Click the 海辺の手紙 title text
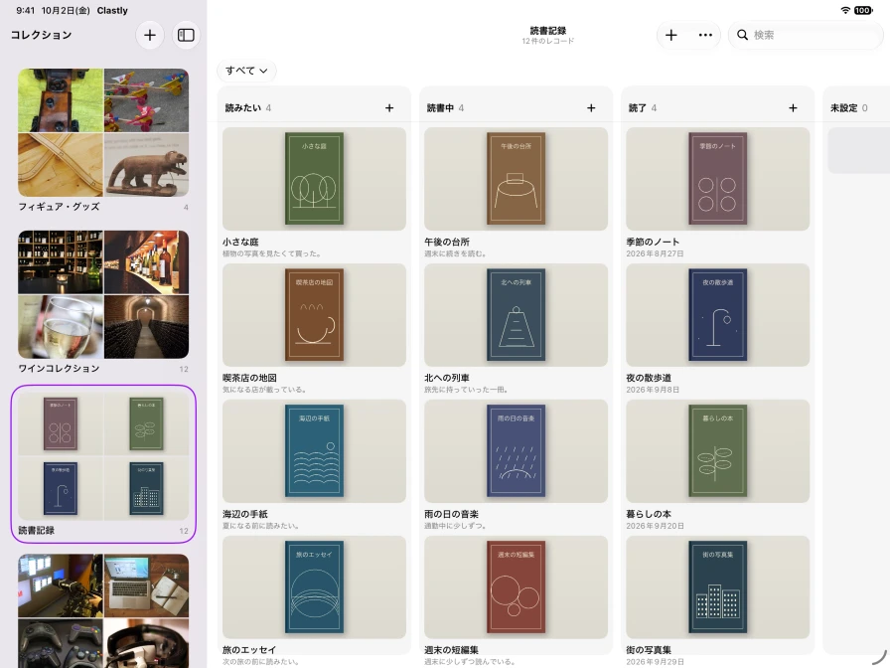This screenshot has height=668, width=890. 245,514
